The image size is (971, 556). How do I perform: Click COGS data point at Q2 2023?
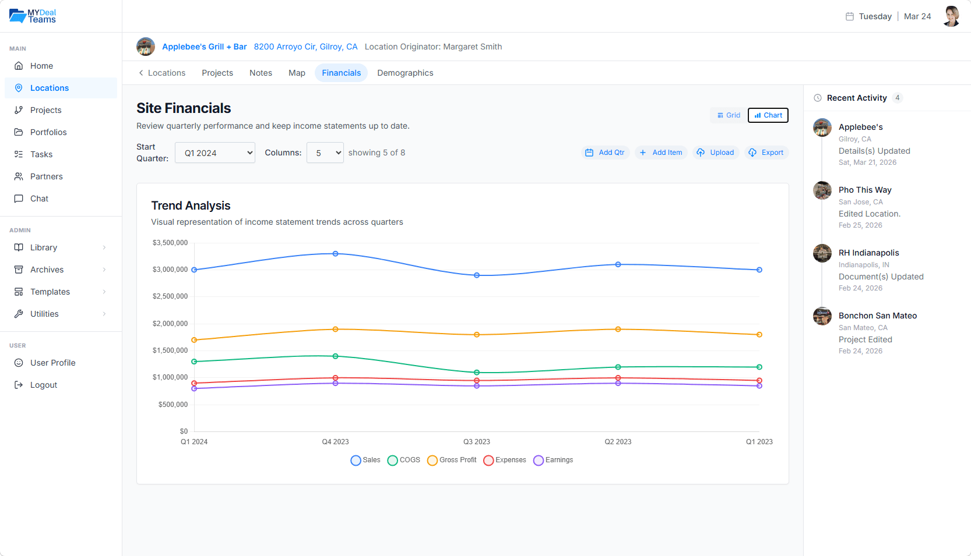(x=618, y=367)
